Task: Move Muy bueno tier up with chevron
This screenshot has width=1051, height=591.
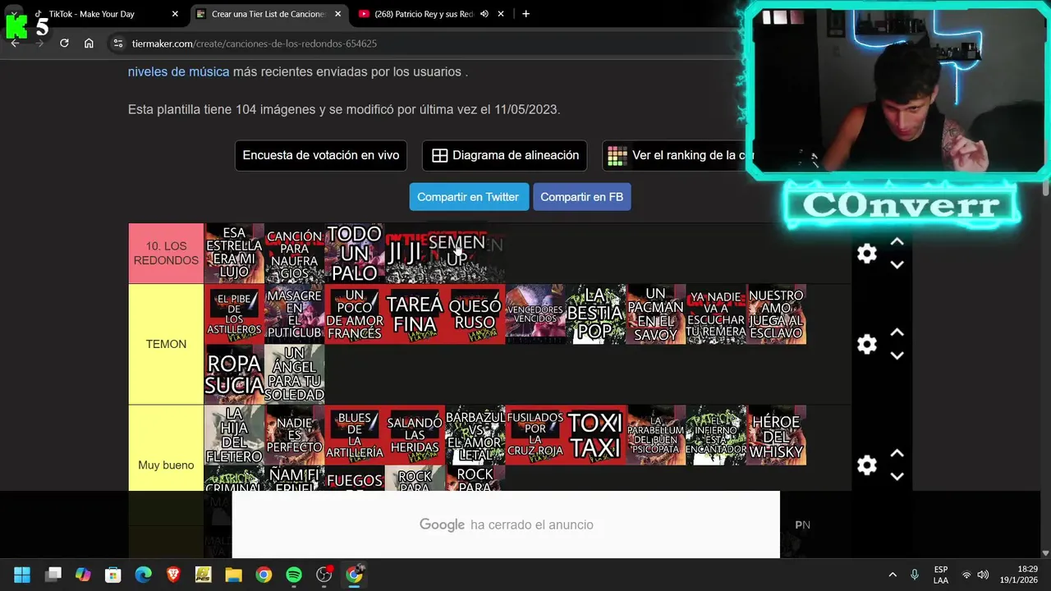Action: click(x=897, y=453)
